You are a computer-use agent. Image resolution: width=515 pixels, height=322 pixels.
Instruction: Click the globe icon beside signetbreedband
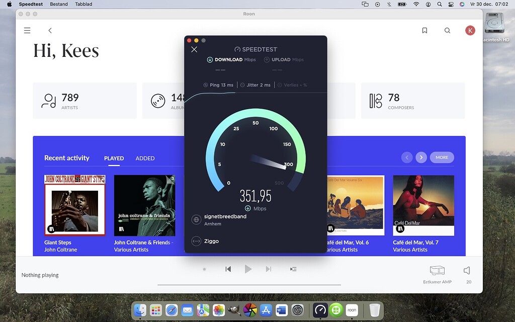196,220
